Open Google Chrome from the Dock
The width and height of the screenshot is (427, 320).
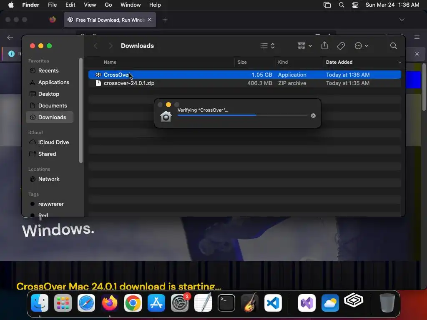click(x=133, y=303)
